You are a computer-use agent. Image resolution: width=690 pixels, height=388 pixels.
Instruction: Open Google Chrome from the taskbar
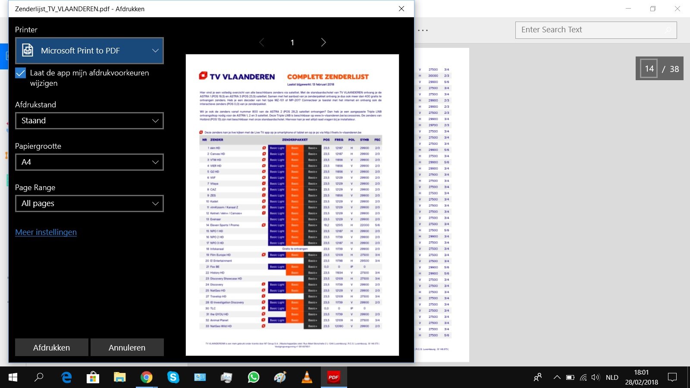point(146,378)
